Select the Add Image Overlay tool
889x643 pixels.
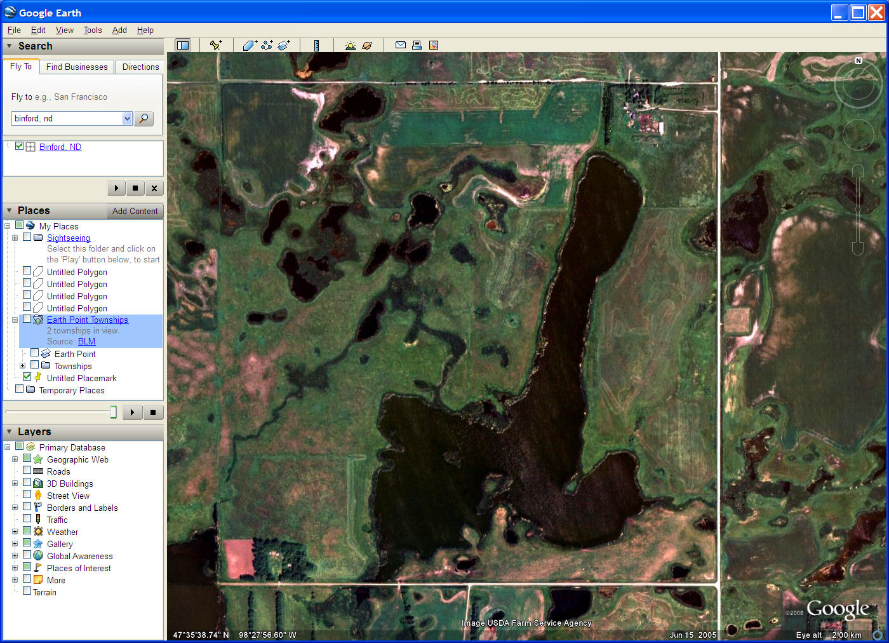284,45
